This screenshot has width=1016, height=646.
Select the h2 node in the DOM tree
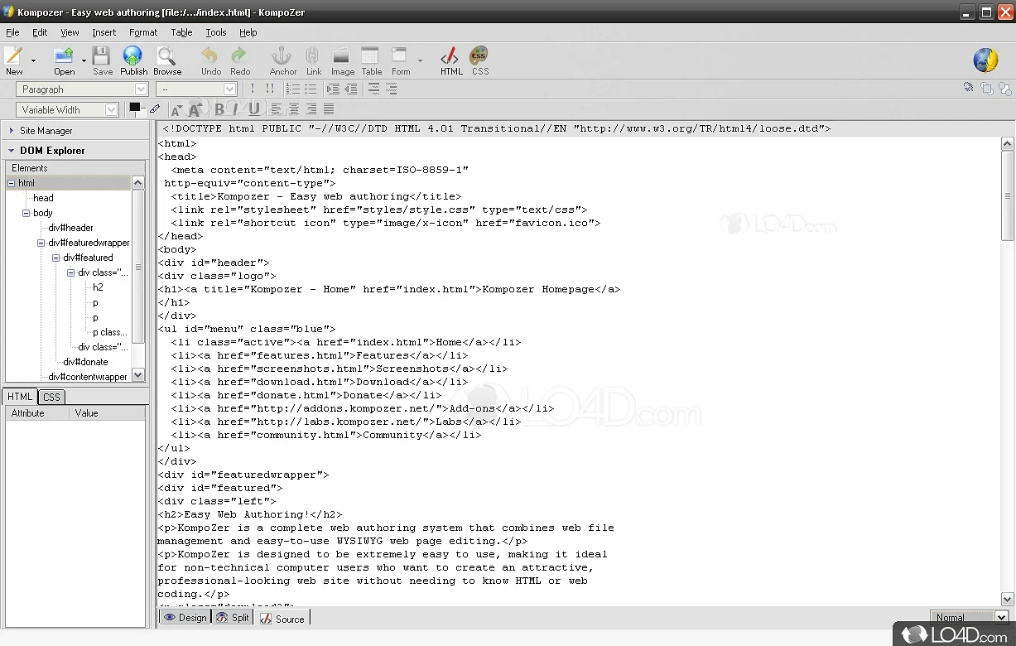(99, 287)
